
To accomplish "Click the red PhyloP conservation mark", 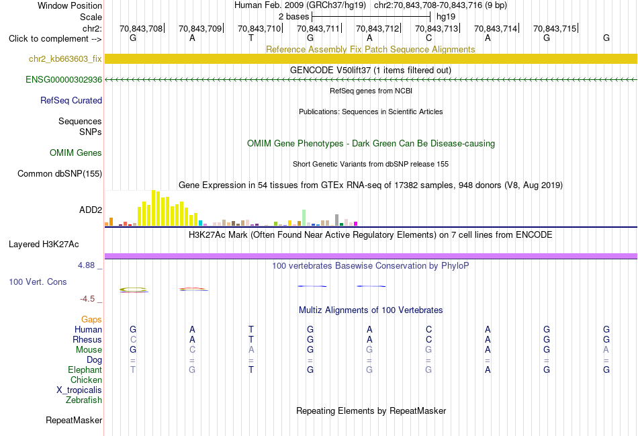I will [193, 290].
